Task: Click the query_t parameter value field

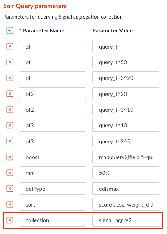Action: [126, 46]
